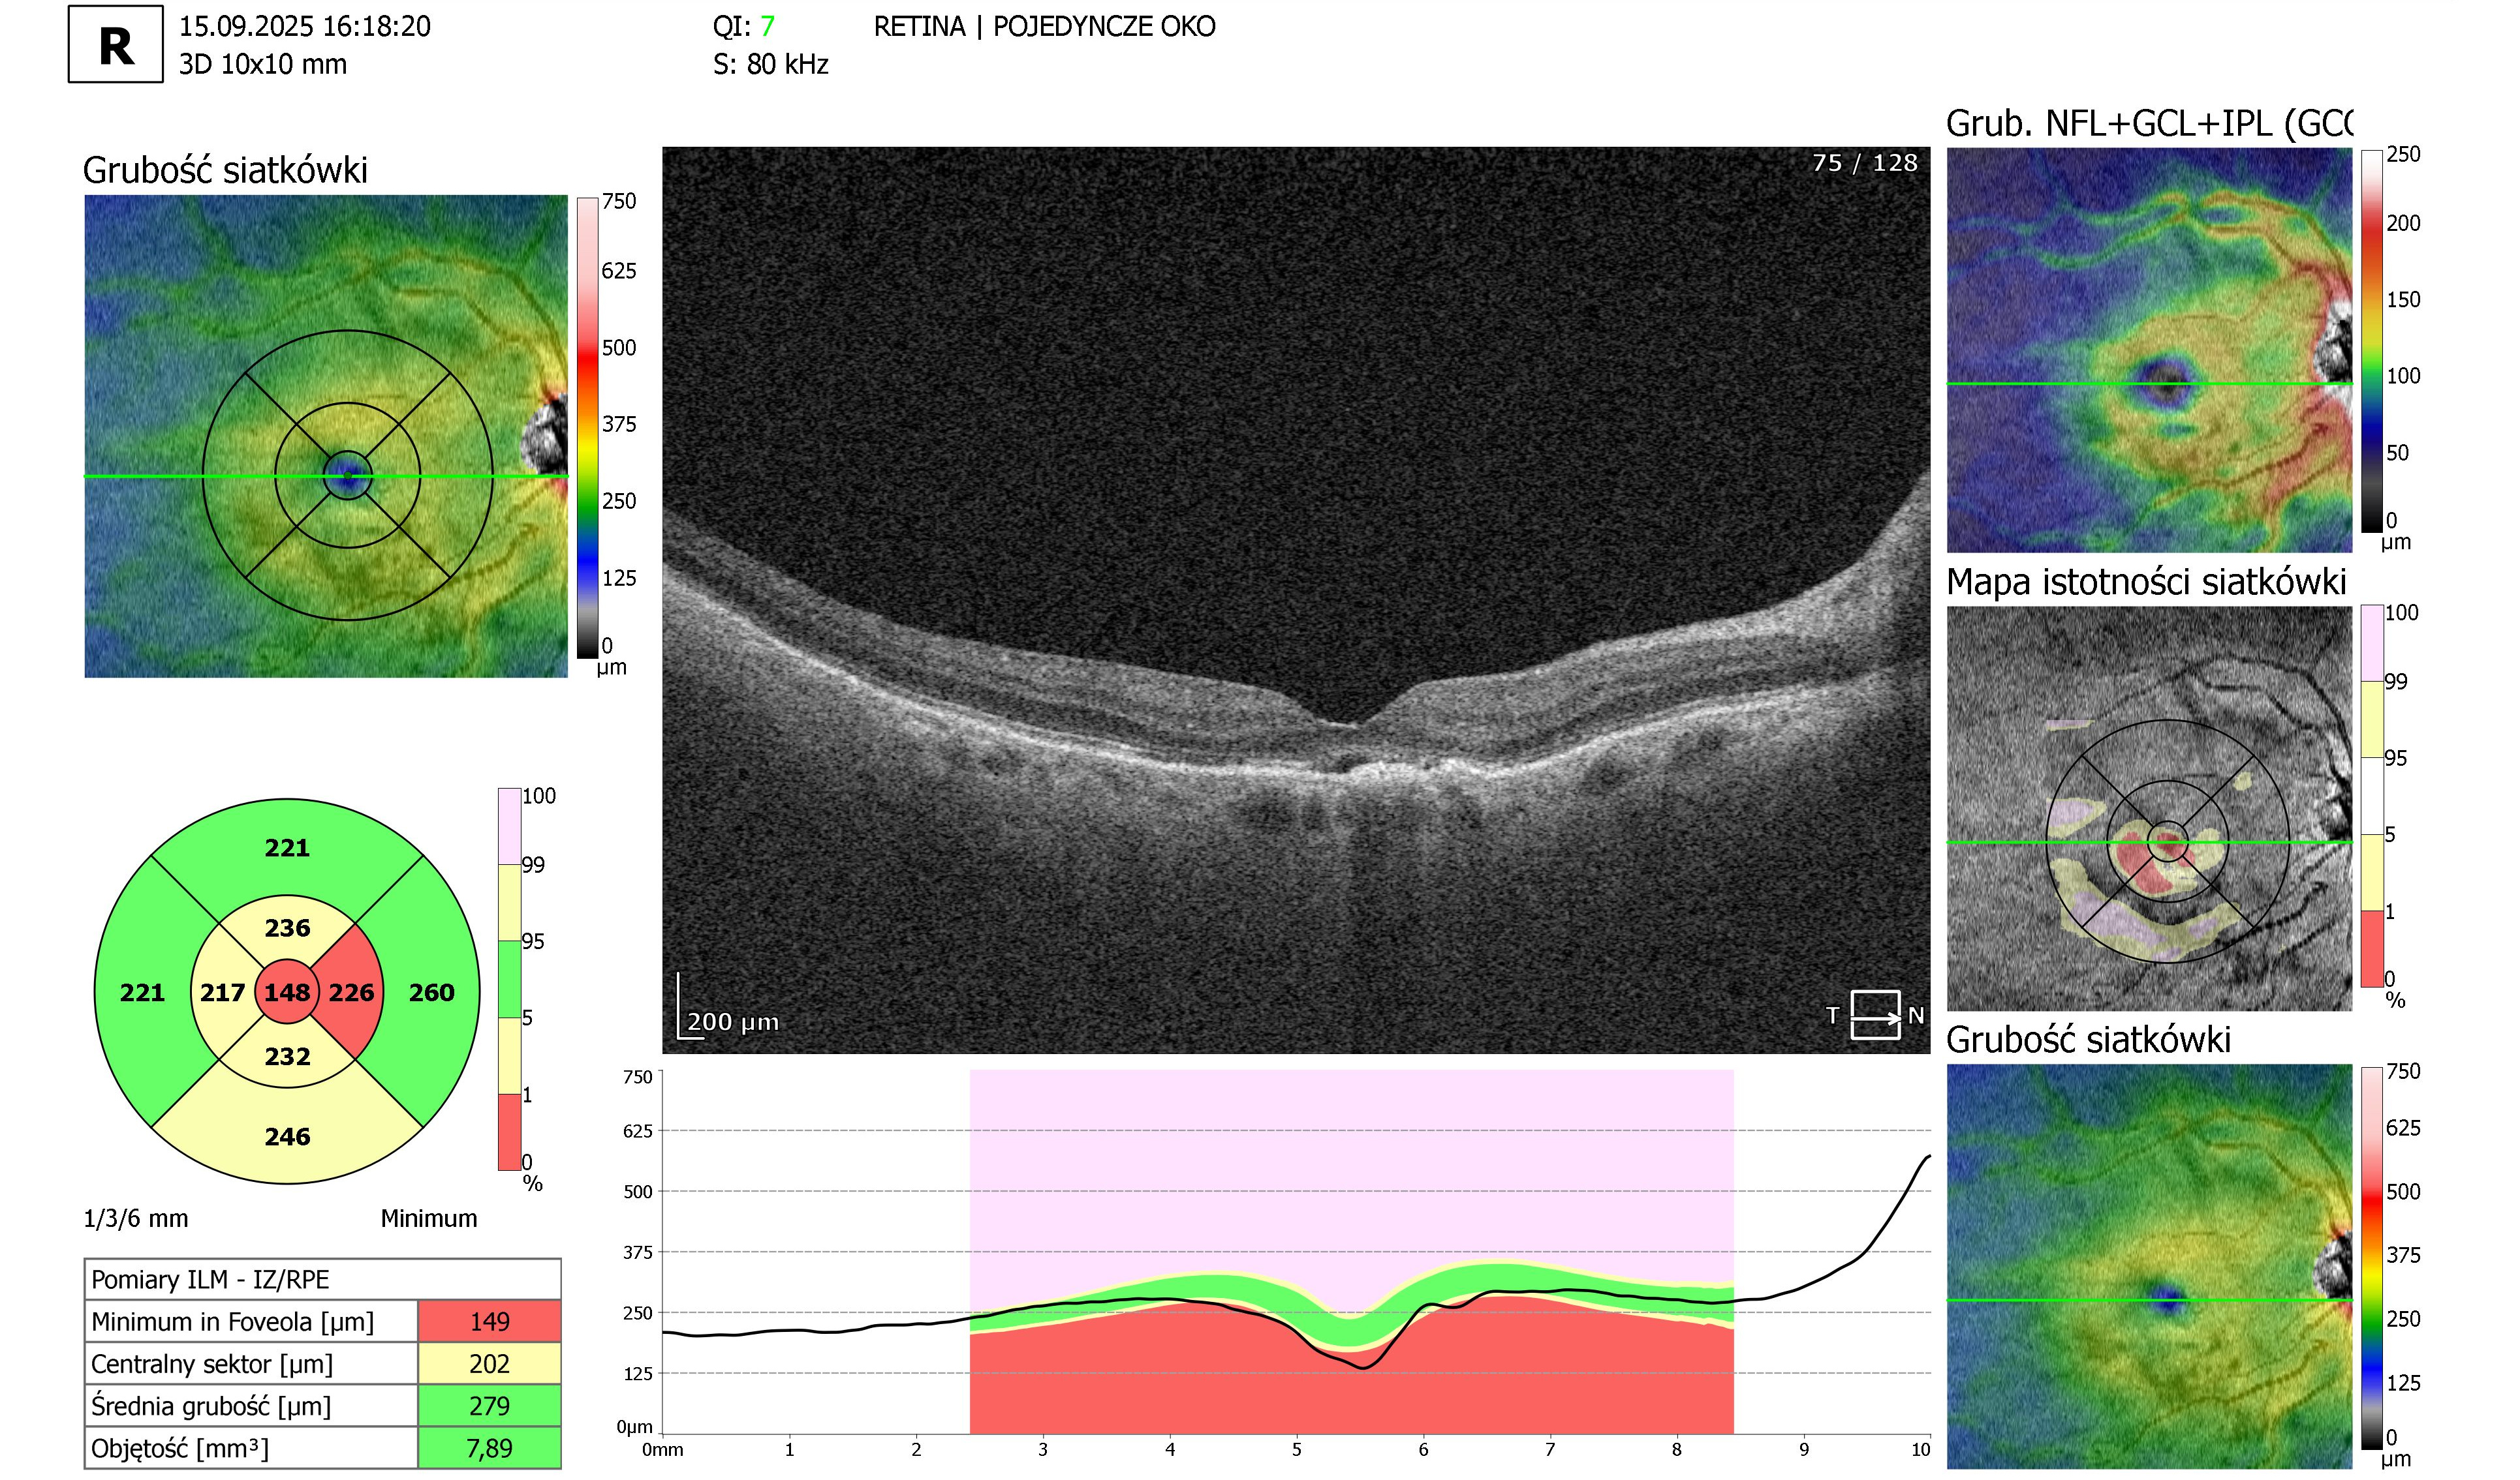This screenshot has width=2520, height=1480.
Task: Click the 1/3/6 mm grid label
Action: pos(136,1218)
